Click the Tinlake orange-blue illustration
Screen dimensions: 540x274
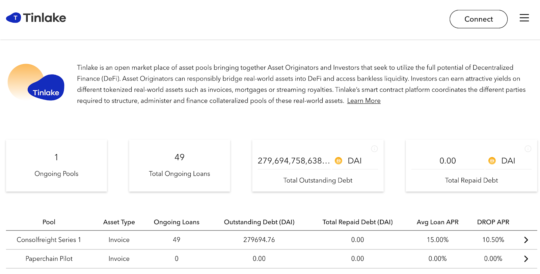click(x=36, y=82)
